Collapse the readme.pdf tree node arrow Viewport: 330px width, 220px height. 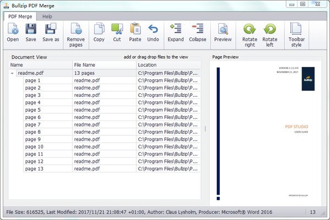click(x=12, y=73)
